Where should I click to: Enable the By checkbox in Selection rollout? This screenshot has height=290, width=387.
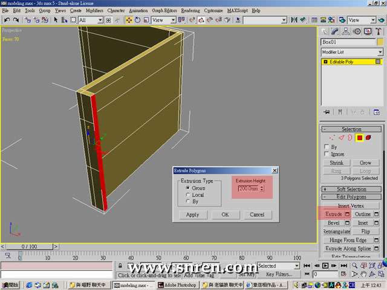[327, 147]
